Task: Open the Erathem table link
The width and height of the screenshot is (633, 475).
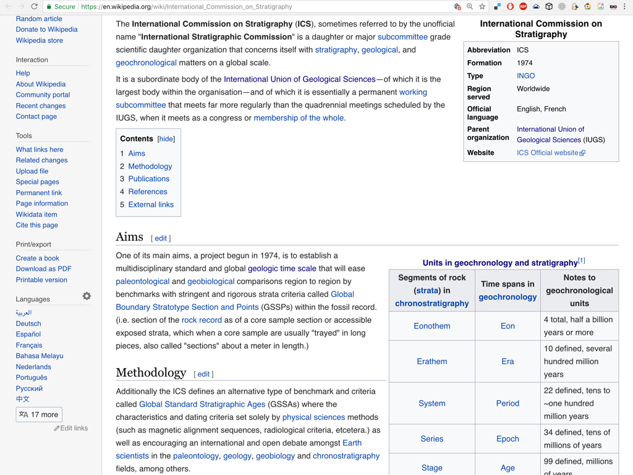Action: point(432,361)
